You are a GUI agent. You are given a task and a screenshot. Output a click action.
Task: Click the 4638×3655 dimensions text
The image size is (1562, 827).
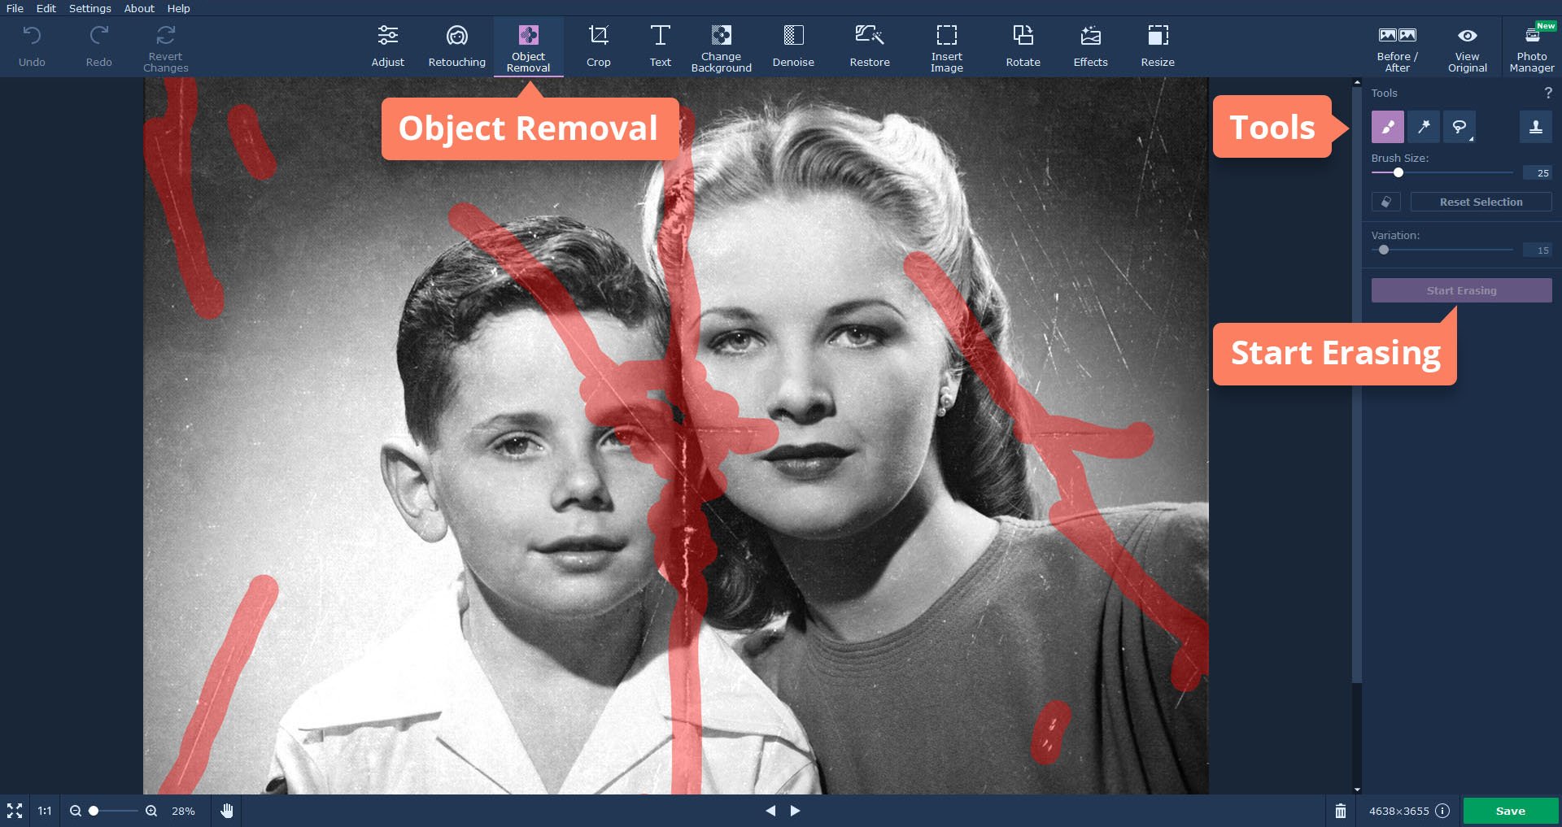pos(1398,811)
